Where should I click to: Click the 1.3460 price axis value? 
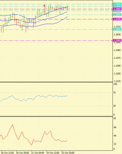[x=117, y=50]
